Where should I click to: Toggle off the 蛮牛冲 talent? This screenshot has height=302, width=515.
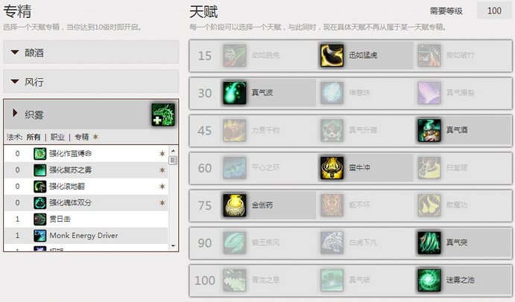tap(365, 167)
